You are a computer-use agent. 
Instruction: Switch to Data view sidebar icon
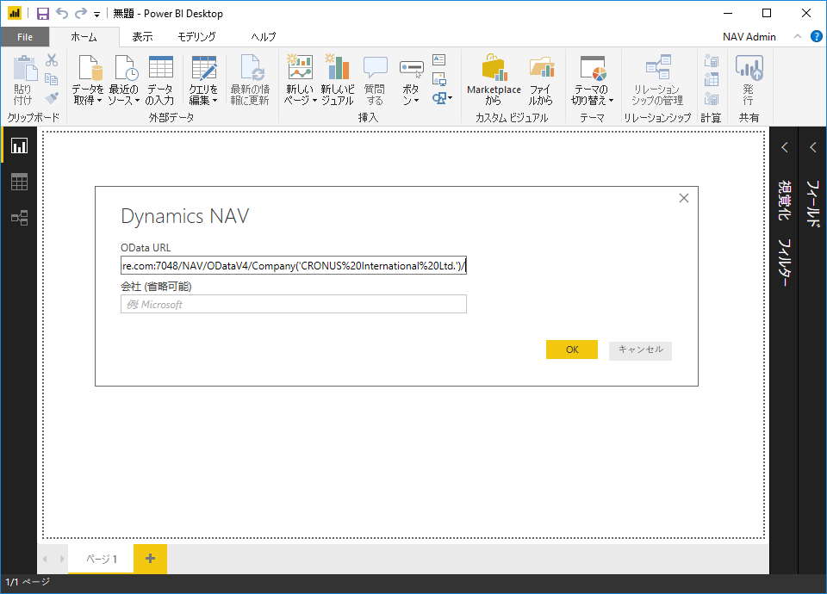[x=20, y=182]
